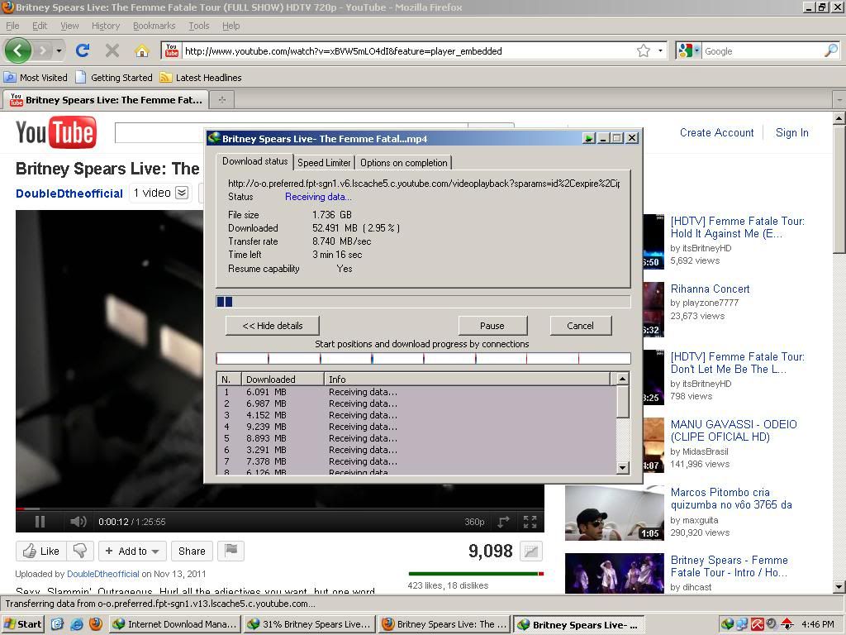Open Marcos Pitombo video thumbnail

pos(615,513)
